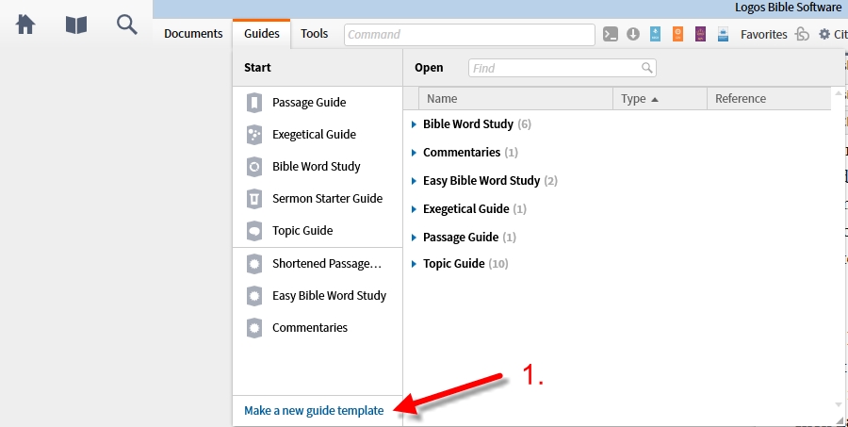Open the command prompt terminal icon
The width and height of the screenshot is (848, 427).
[x=611, y=34]
